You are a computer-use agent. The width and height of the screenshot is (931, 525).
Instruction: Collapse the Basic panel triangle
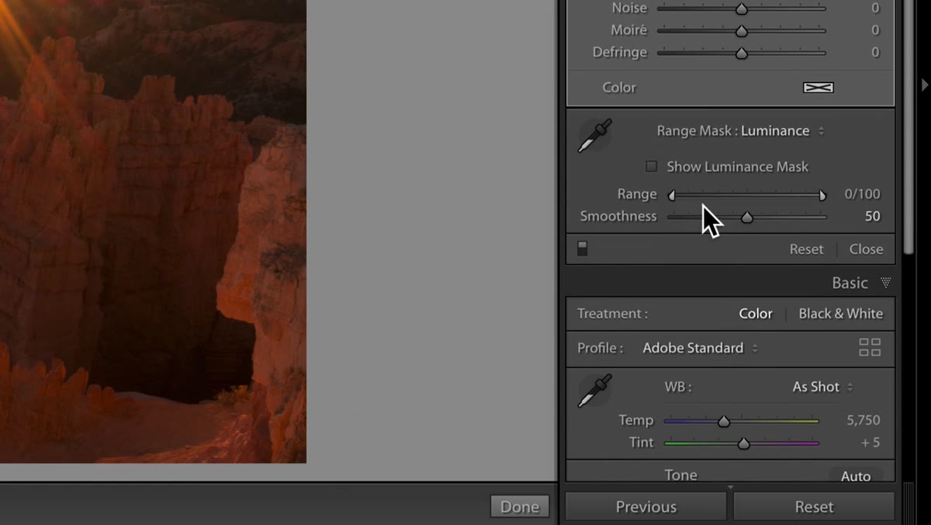click(885, 283)
